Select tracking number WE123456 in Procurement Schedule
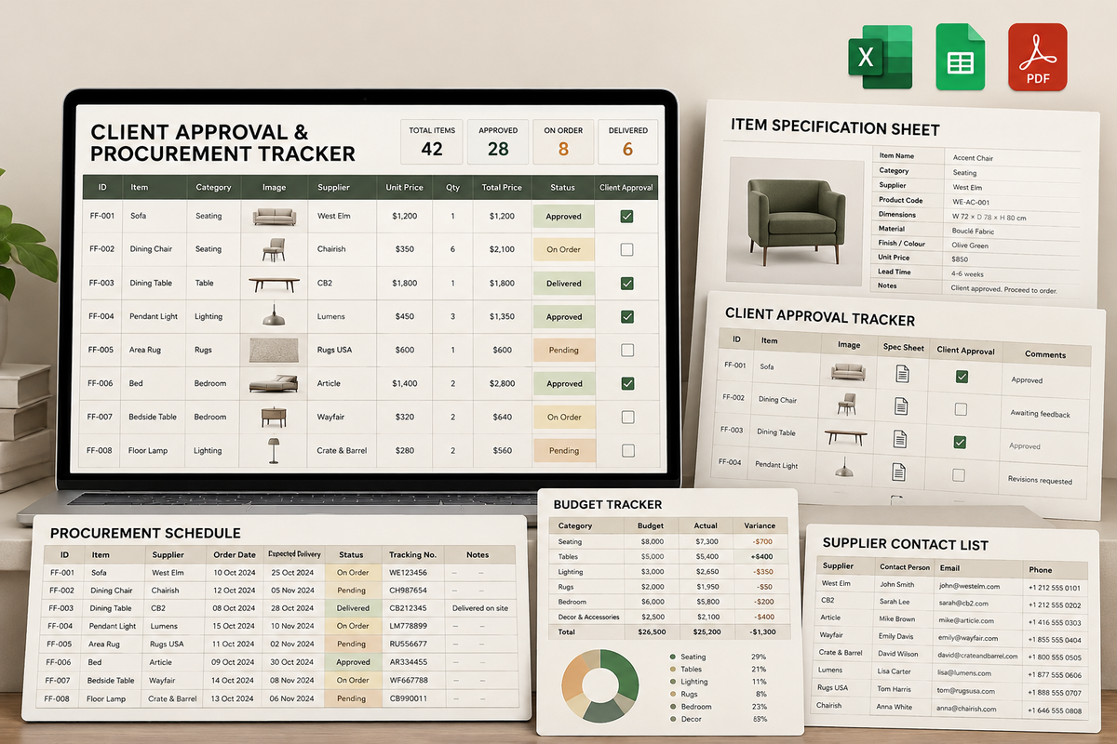 click(409, 573)
